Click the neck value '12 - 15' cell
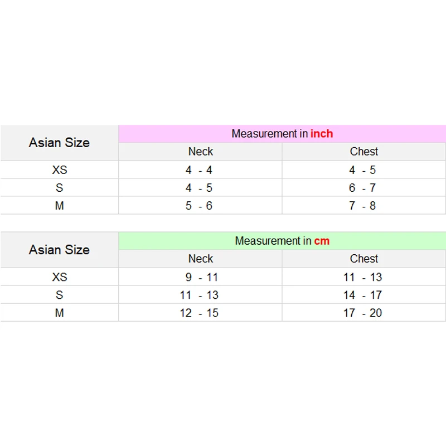The image size is (446, 446). [200, 313]
